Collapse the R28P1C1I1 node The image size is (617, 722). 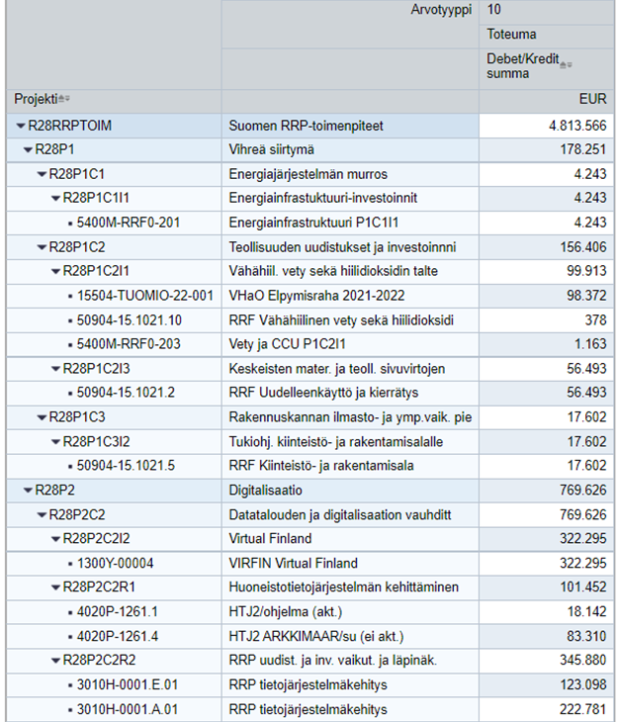pos(55,199)
